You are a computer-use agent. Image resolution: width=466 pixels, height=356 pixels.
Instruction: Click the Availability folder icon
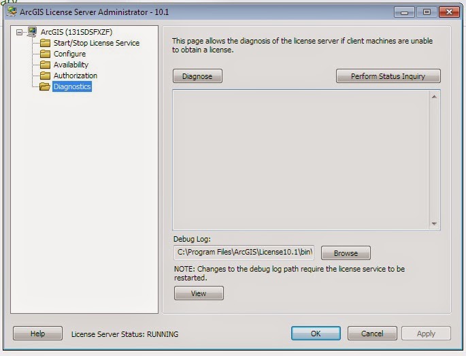[x=45, y=65]
